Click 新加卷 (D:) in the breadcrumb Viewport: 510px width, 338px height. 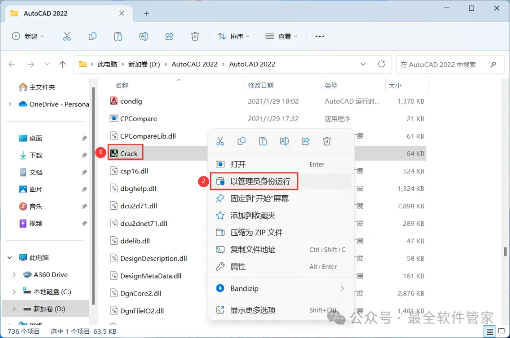click(x=144, y=64)
